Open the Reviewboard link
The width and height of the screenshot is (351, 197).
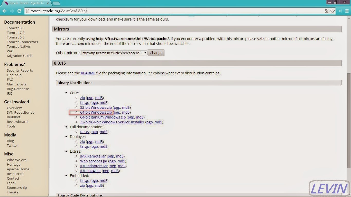[x=17, y=122]
